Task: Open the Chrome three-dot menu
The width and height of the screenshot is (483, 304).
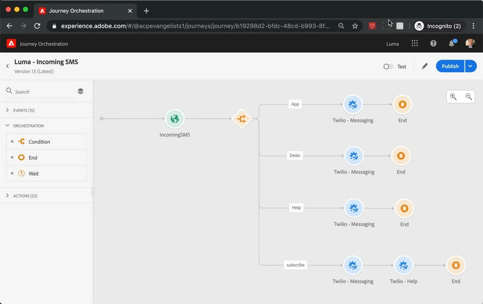Action: pos(473,26)
